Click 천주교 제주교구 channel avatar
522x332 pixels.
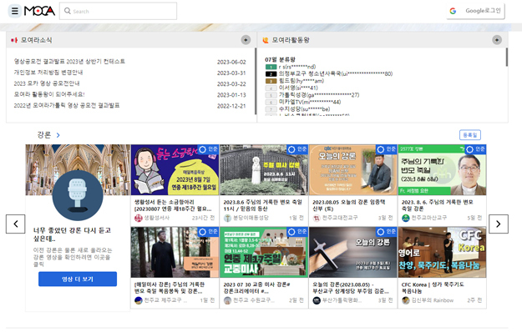138,300
